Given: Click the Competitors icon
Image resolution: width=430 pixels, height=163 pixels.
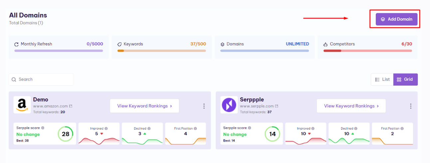Looking at the screenshot, I should coord(325,44).
